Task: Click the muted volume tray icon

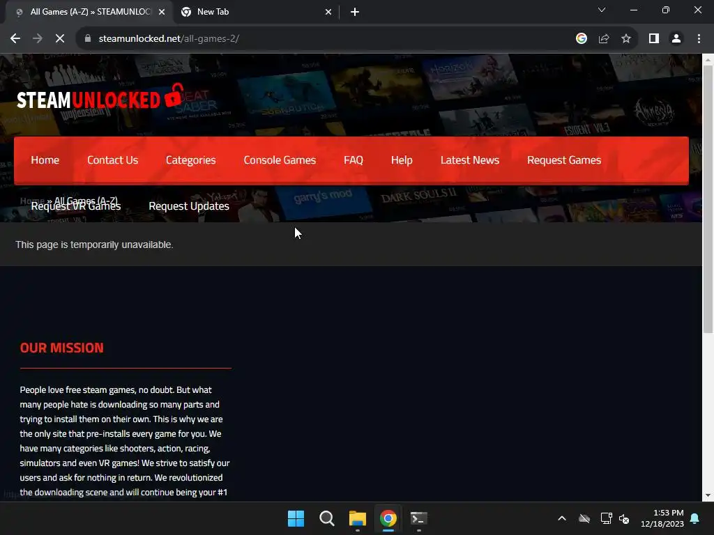Action: point(624,518)
